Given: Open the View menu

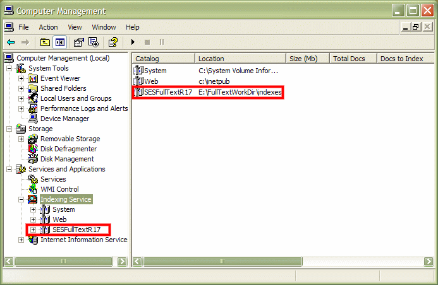Looking at the screenshot, I should (x=75, y=27).
